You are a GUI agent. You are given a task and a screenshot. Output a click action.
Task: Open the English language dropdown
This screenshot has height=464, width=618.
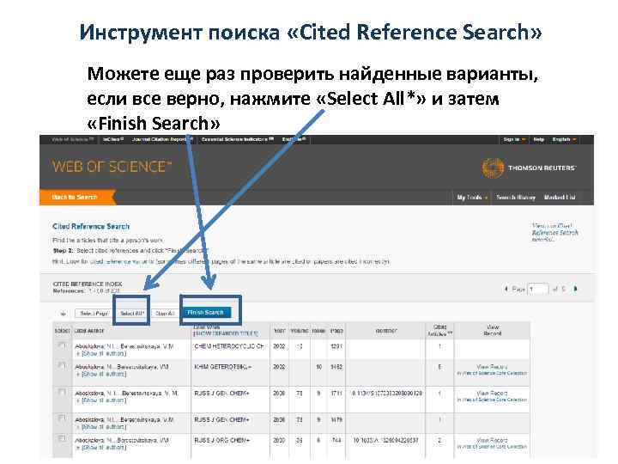[x=564, y=140]
